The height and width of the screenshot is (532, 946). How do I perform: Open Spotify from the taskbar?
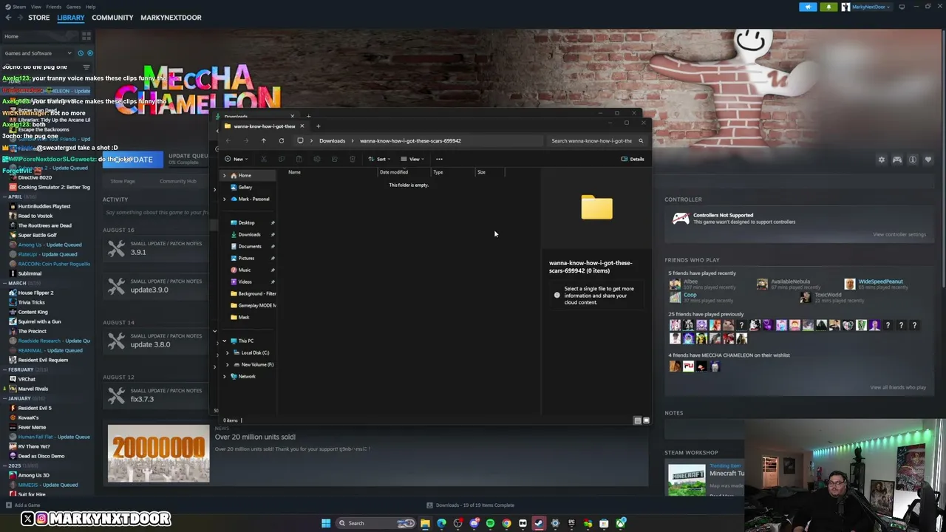(x=490, y=523)
